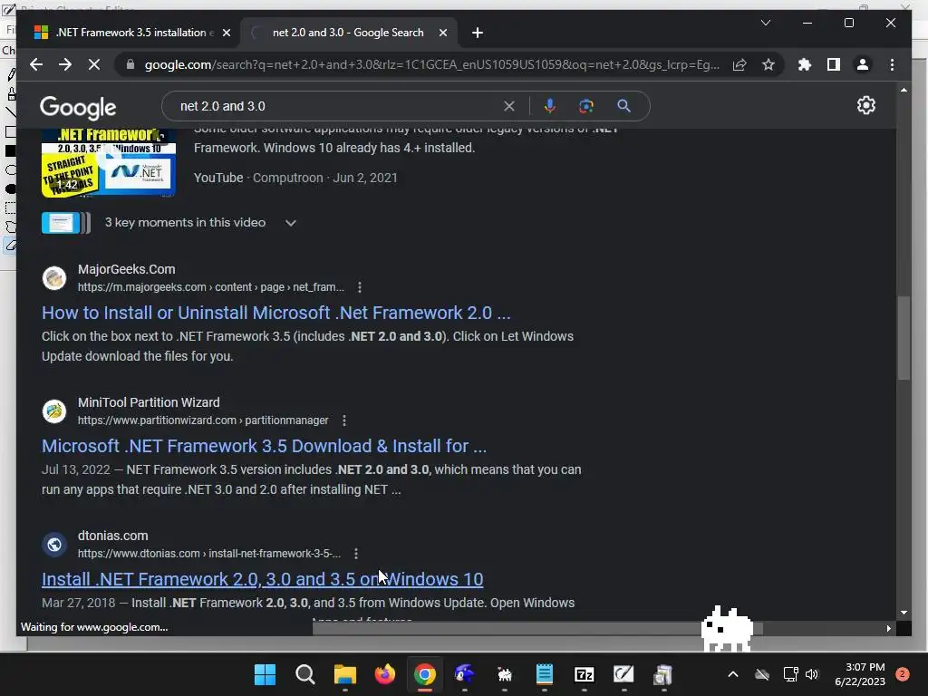View site information lock icon
Screen dimensions: 928x696
[130, 64]
